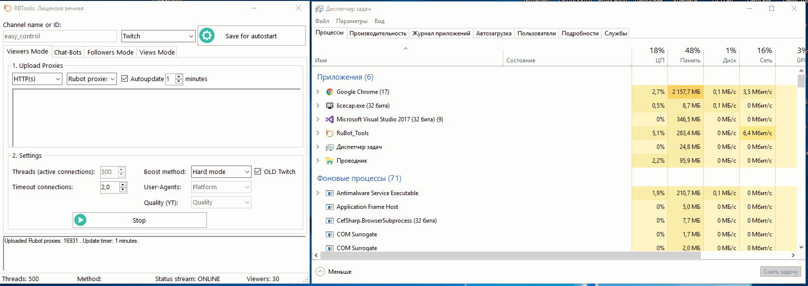The width and height of the screenshot is (808, 286).
Task: Click the Channel name input field
Action: point(60,36)
